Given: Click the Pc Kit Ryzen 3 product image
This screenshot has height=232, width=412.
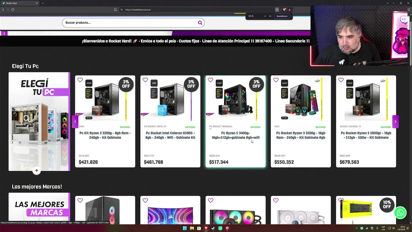Looking at the screenshot, I should pos(105,99).
